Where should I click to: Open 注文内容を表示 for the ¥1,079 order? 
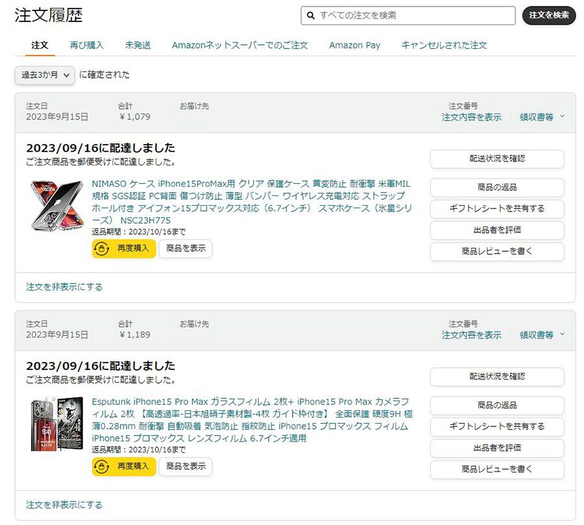click(x=472, y=117)
